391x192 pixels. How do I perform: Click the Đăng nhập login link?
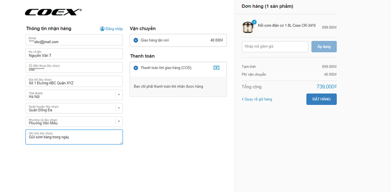[114, 29]
